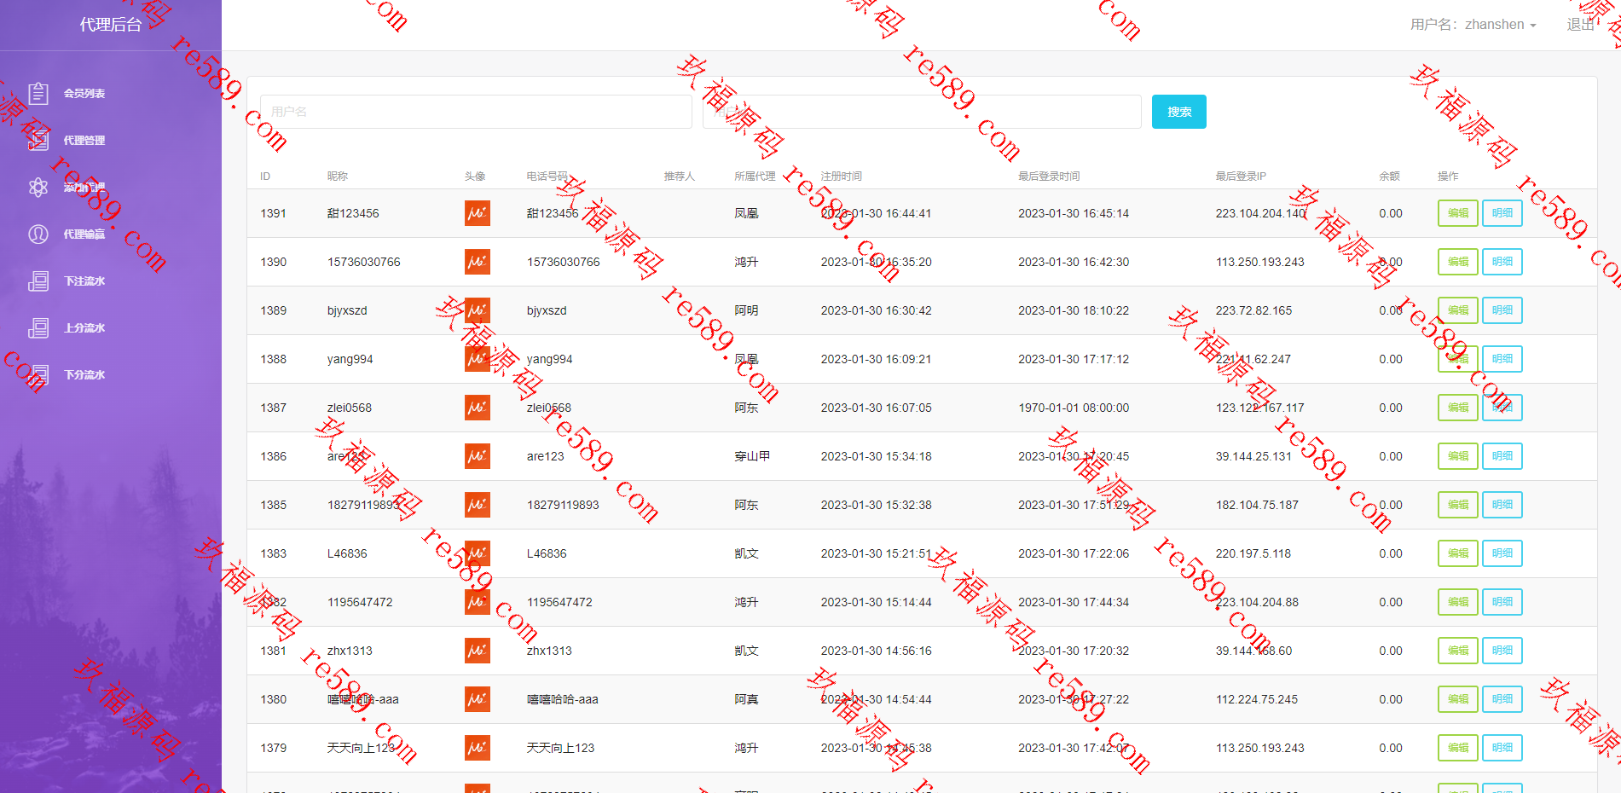Open 明细 for member bjyxszd
The width and height of the screenshot is (1621, 793).
click(1502, 310)
